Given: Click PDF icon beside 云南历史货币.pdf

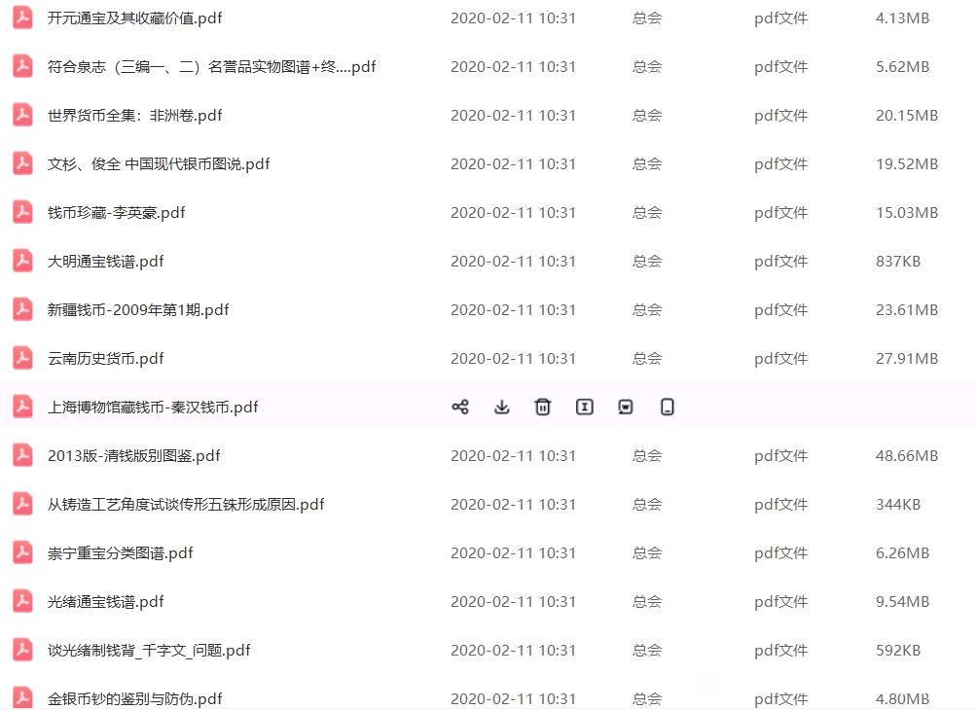Looking at the screenshot, I should point(23,358).
